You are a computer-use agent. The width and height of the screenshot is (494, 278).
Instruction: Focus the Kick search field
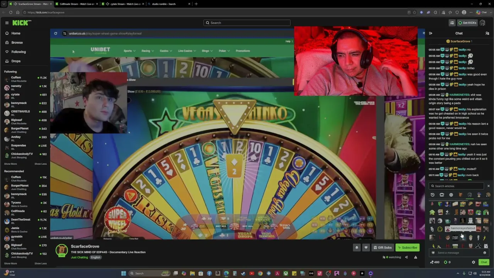pos(247,23)
